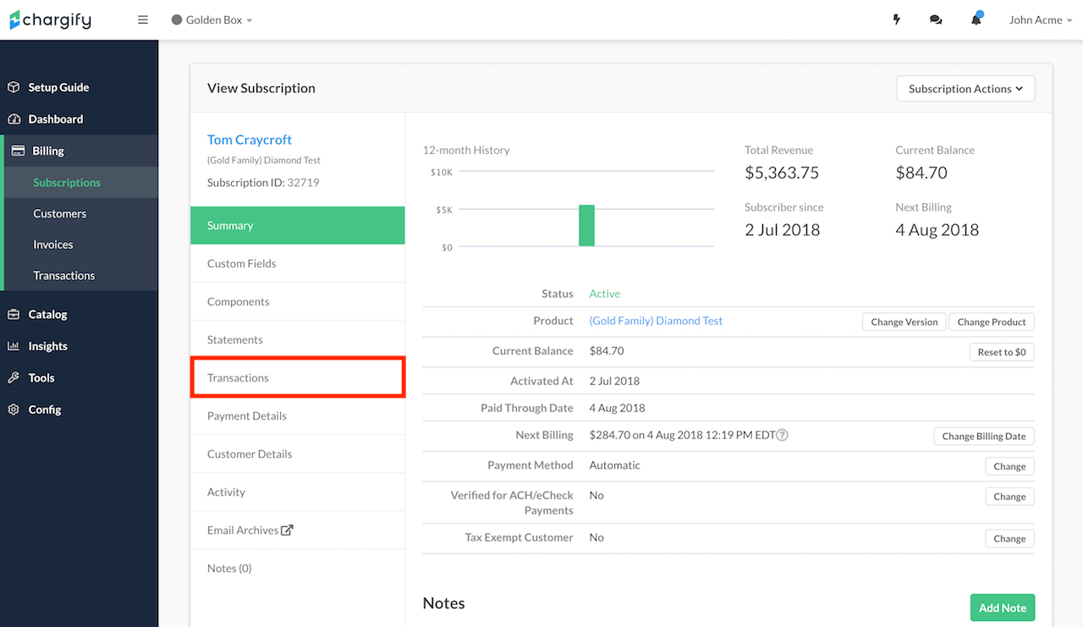
Task: Click the Total Revenue value $5,363.75
Action: click(x=782, y=173)
